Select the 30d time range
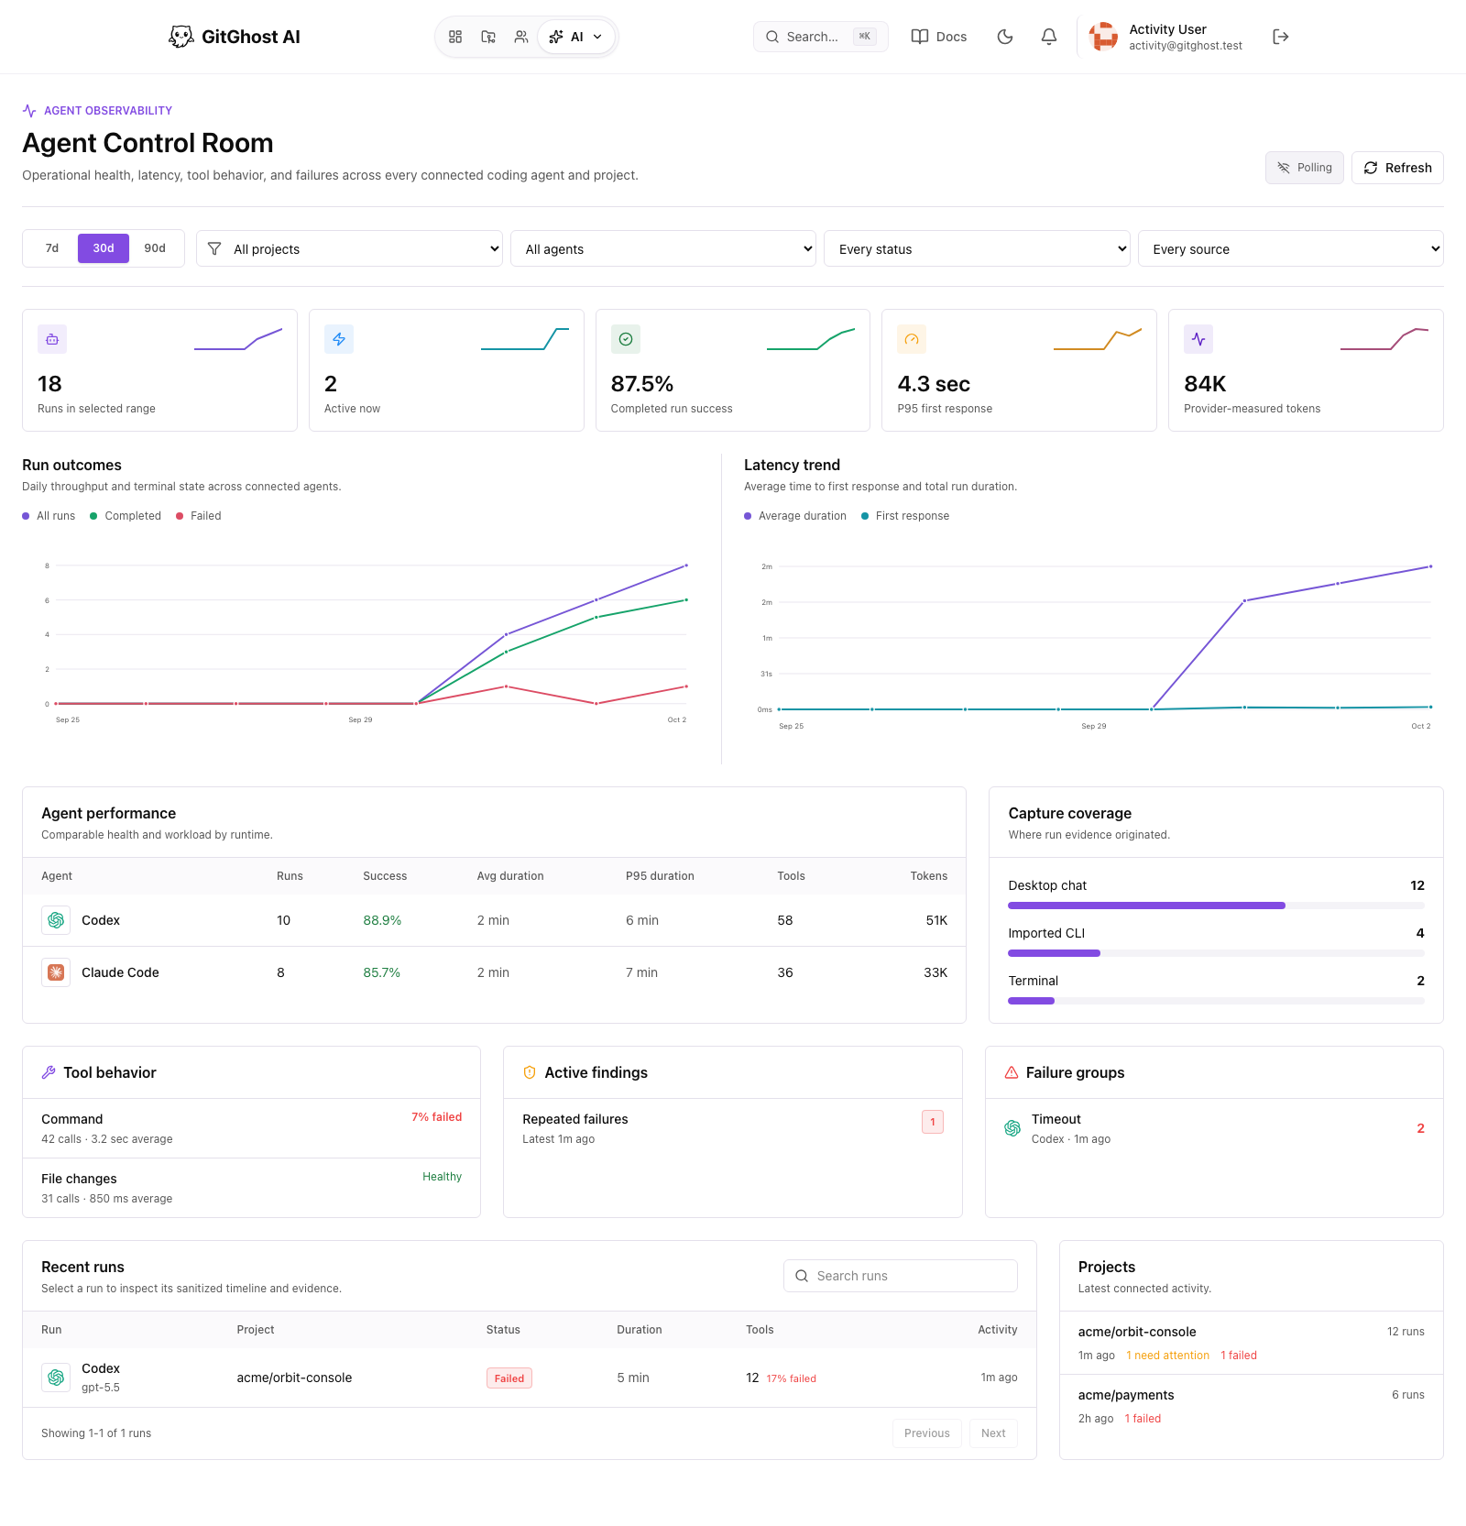Screen dimensions: 1466x1526 [104, 248]
